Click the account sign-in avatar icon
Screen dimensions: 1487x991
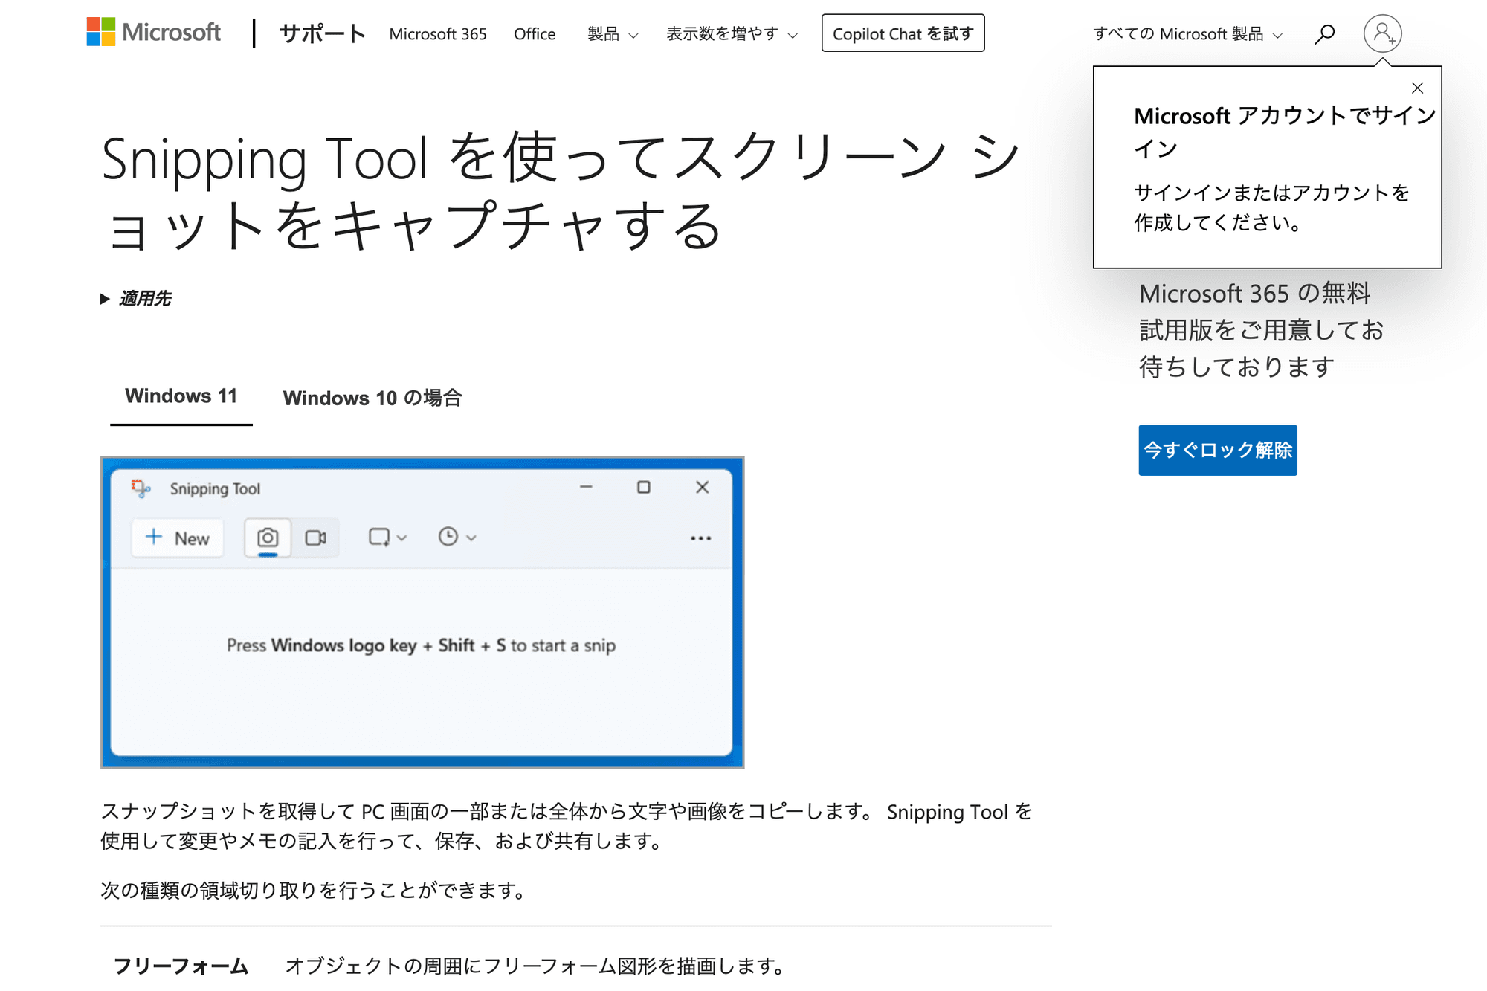coord(1382,33)
